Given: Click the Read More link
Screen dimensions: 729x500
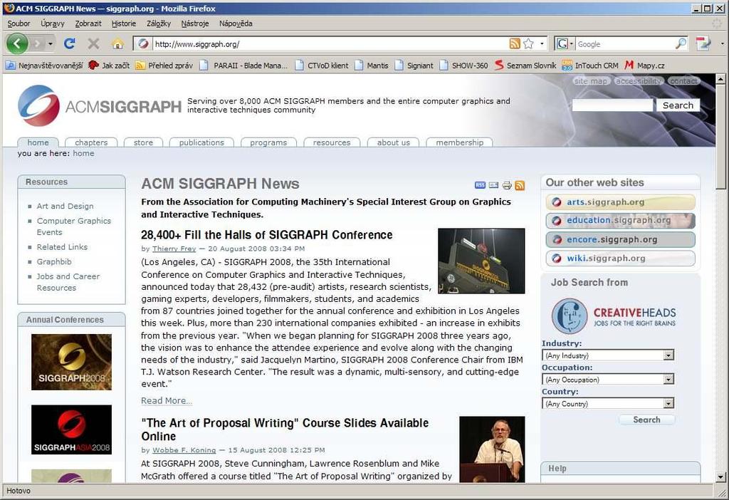Looking at the screenshot, I should [x=167, y=400].
